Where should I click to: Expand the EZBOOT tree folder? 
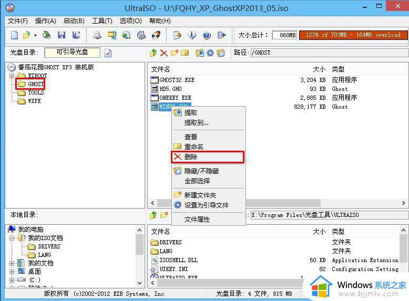[12, 76]
